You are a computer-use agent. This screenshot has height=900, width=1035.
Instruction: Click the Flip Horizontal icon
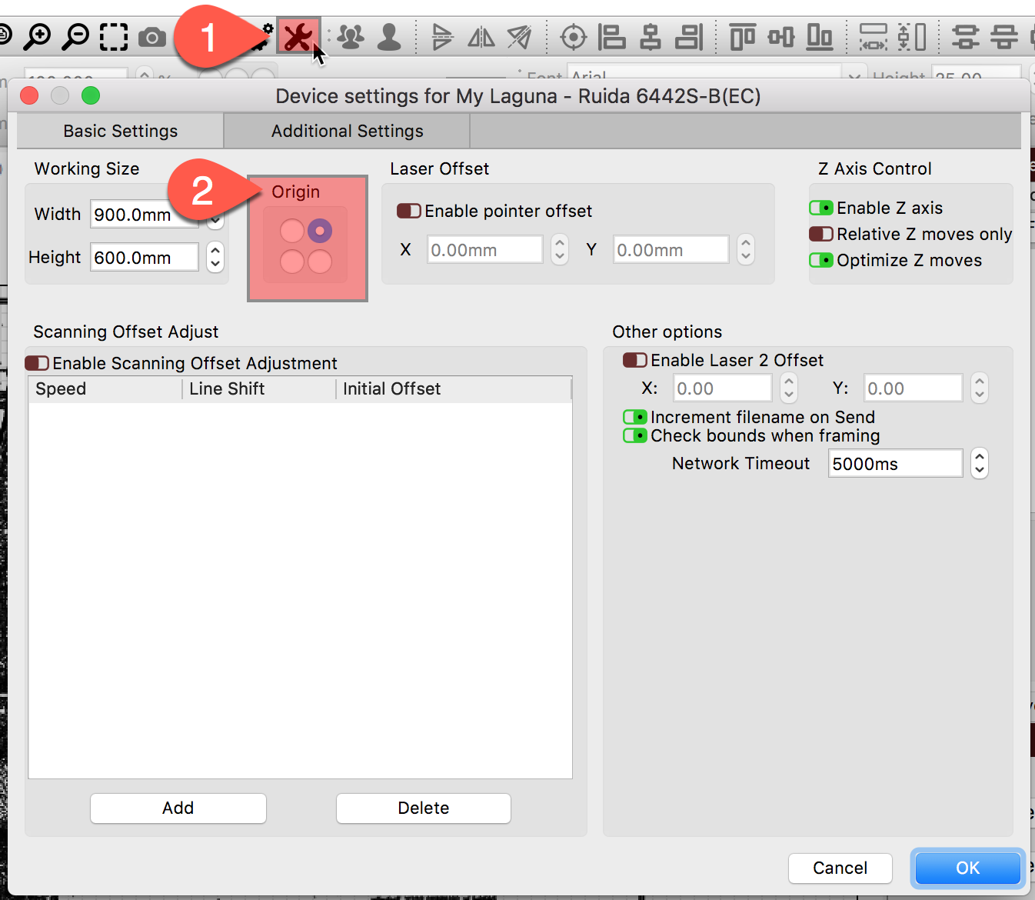click(x=481, y=36)
